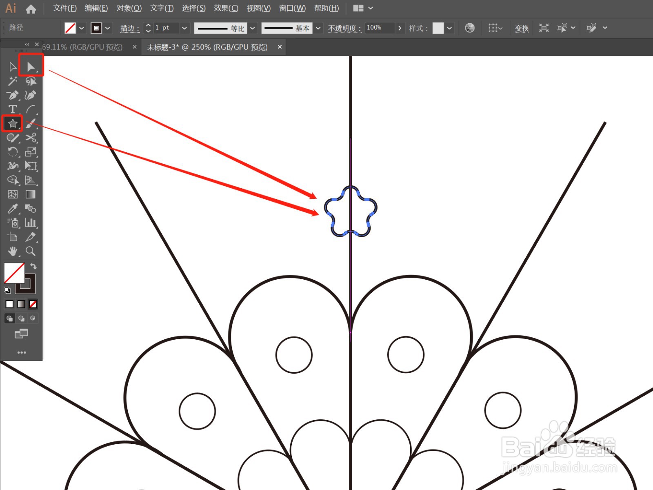This screenshot has height=490, width=653.
Task: Open the stroke weight dropdown
Action: pos(184,28)
